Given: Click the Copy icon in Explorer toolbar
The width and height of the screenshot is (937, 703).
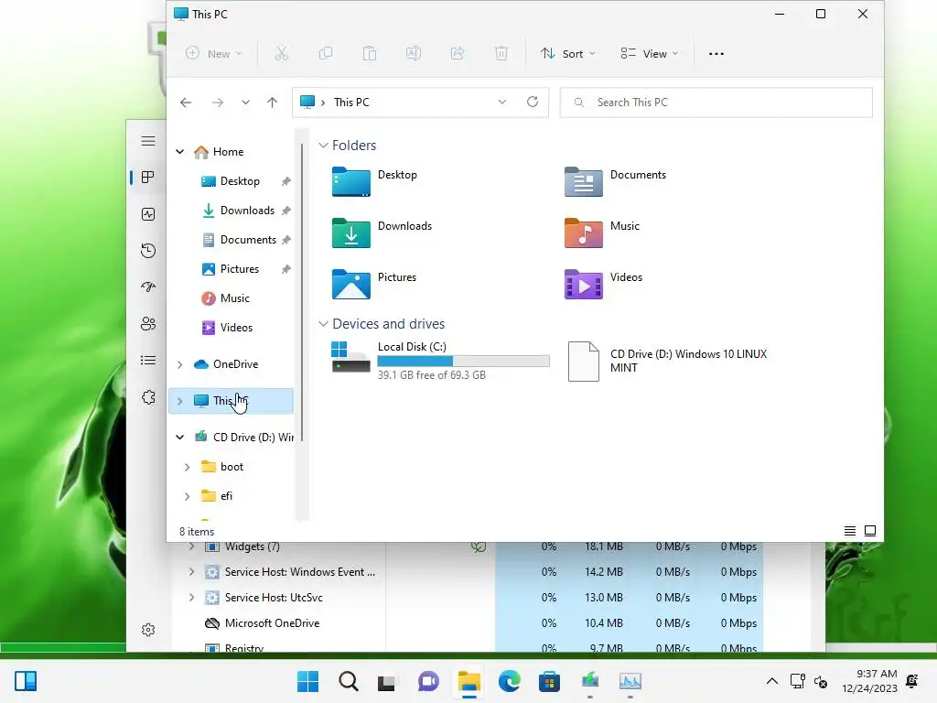Looking at the screenshot, I should pos(326,54).
